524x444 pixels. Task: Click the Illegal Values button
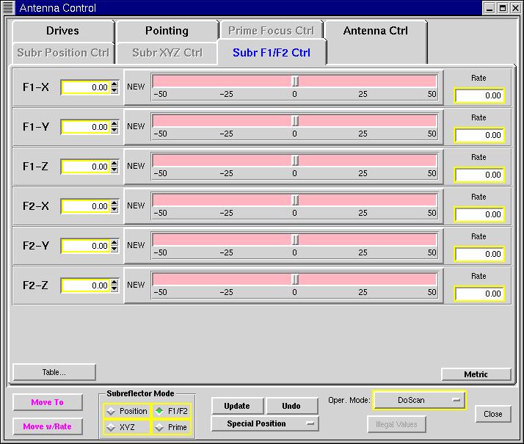tap(396, 424)
